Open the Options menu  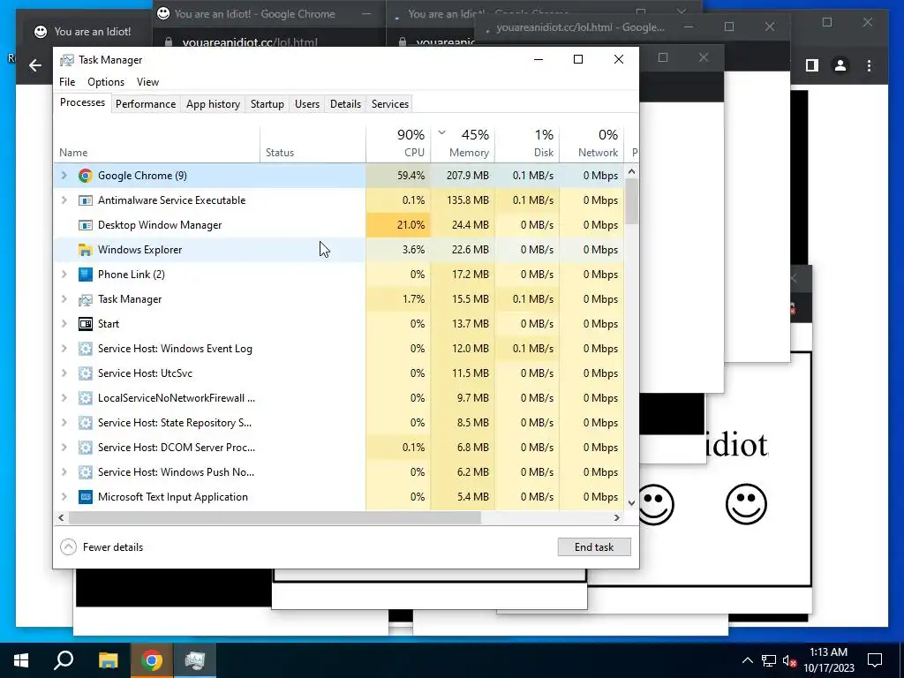pyautogui.click(x=106, y=82)
